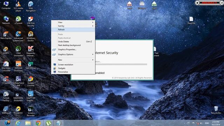Screen dimensions: 224x126
Task: Open SinhalaTamil IME shortcut
Action: (18, 81)
